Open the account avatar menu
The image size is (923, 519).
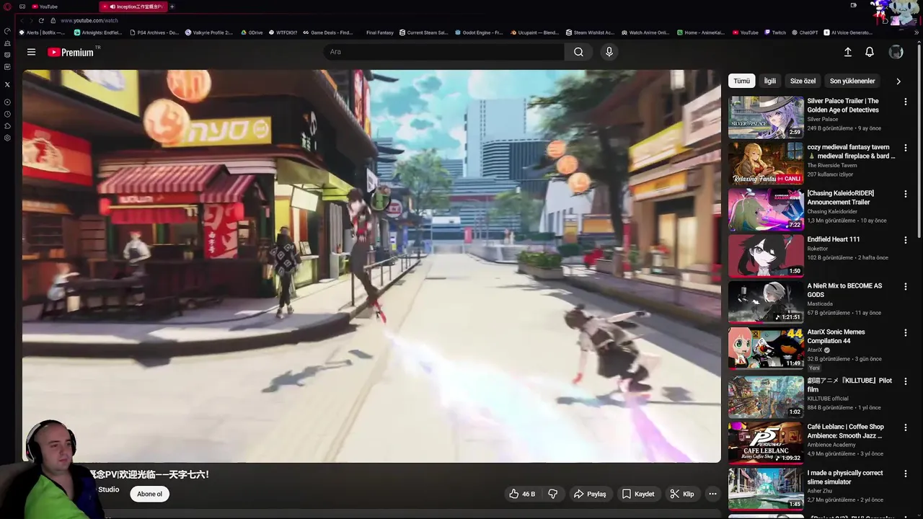[896, 52]
